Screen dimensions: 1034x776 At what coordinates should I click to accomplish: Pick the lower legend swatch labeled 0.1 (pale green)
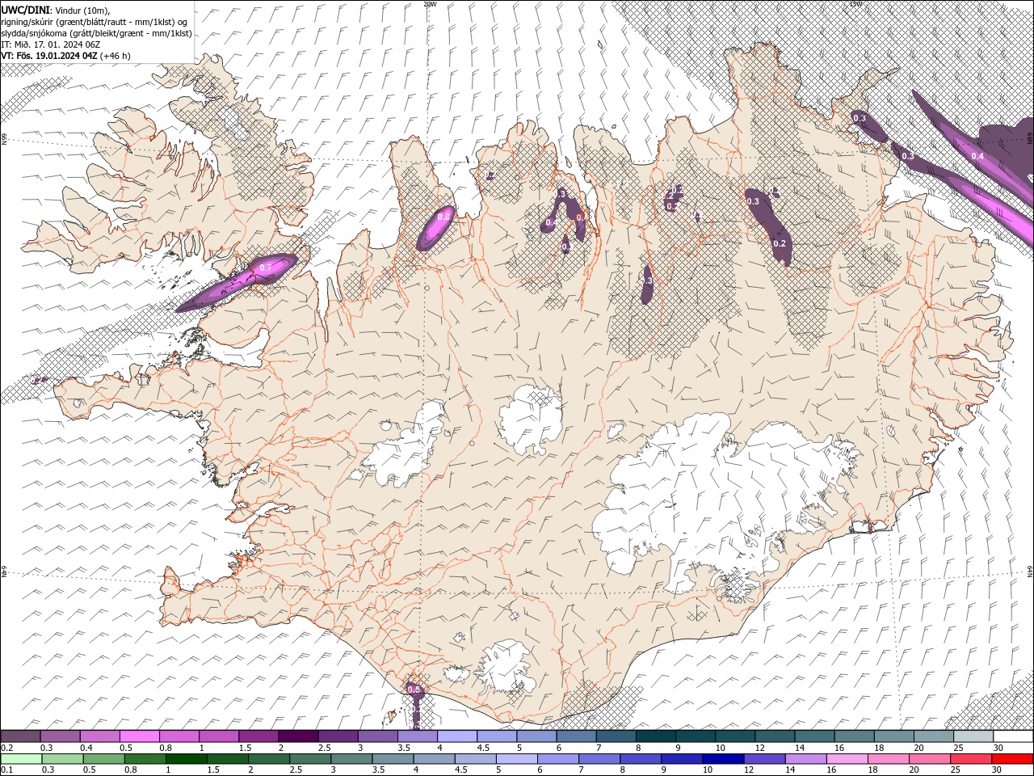[x=21, y=759]
